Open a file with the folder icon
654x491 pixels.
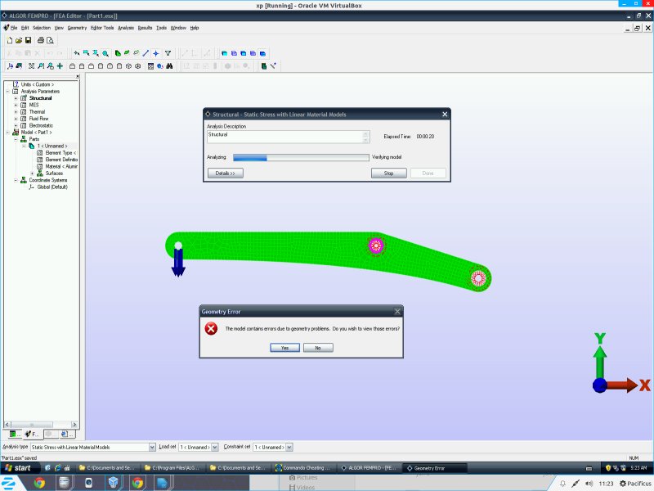[x=19, y=40]
